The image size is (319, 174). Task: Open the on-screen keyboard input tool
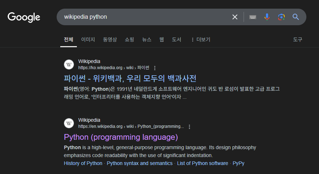253,17
